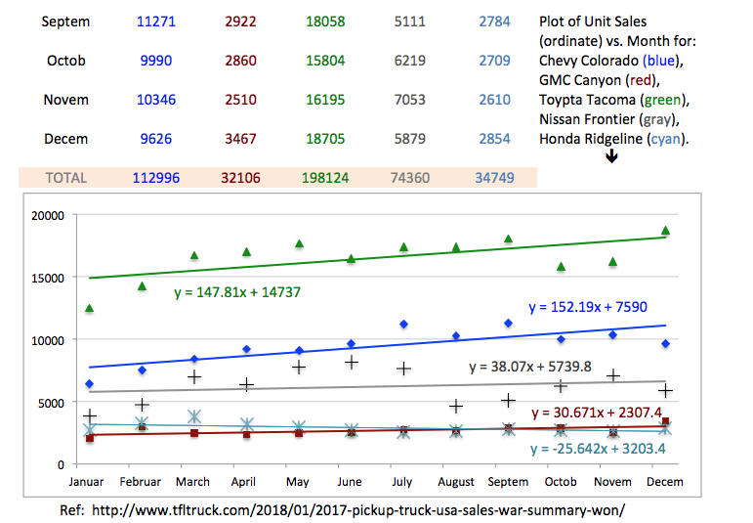Click the red value 2922
The width and height of the screenshot is (753, 523).
coord(240,22)
